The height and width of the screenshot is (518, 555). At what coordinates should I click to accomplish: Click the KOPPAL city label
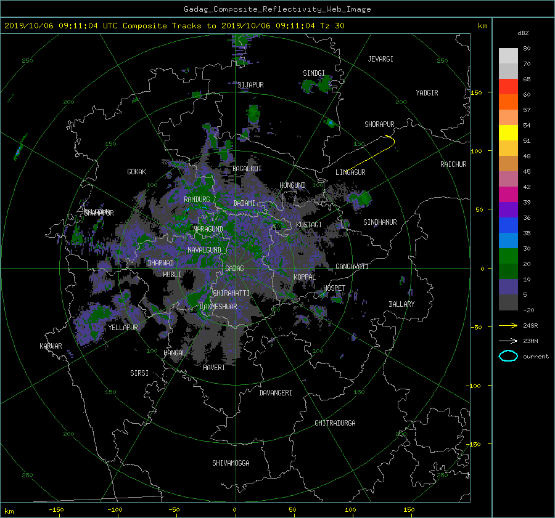(x=305, y=277)
